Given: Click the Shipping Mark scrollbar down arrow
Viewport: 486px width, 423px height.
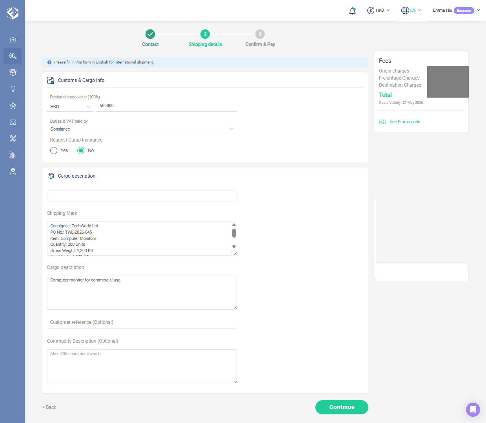Looking at the screenshot, I should [234, 247].
